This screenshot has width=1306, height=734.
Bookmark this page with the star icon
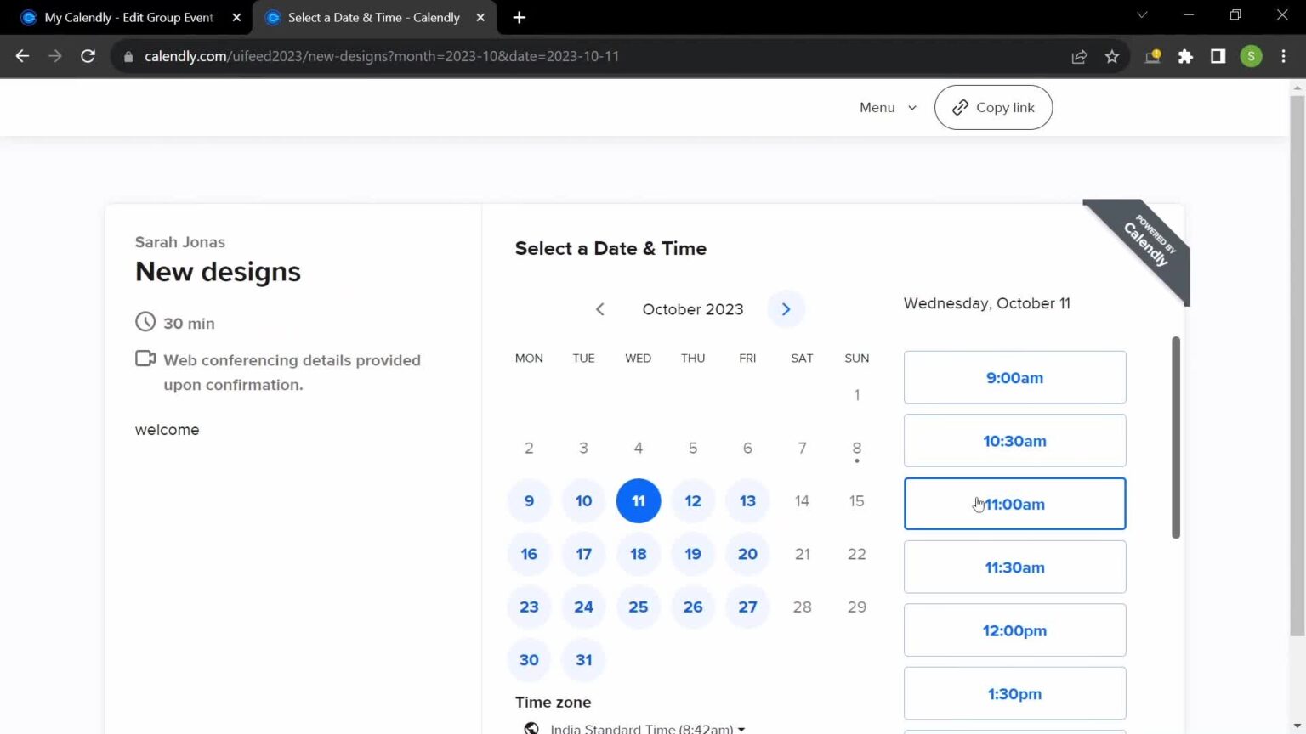click(x=1111, y=56)
